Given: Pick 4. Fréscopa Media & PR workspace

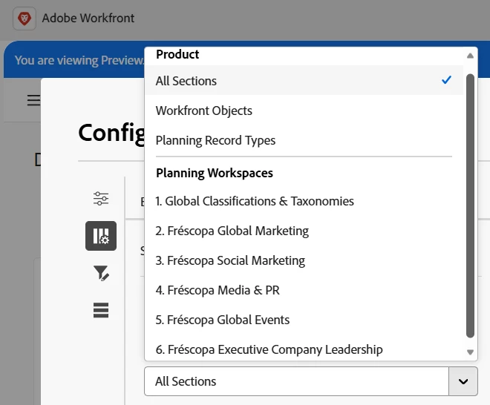Looking at the screenshot, I should 304,290.
